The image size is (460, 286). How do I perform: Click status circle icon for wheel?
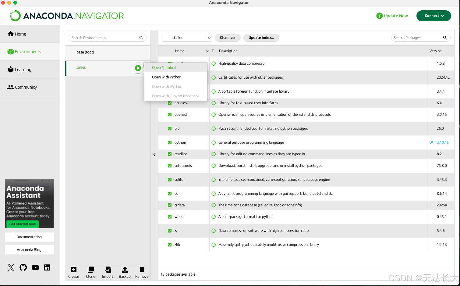[x=214, y=217]
